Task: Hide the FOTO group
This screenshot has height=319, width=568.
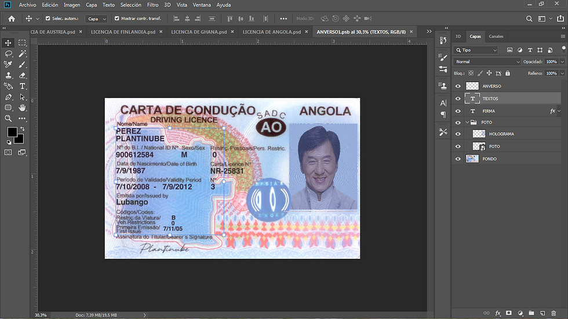Action: click(458, 123)
